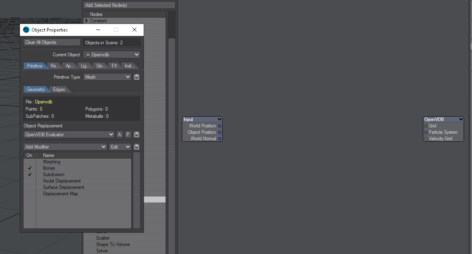The height and width of the screenshot is (254, 472).
Task: Click Velocity Grid input connector
Action: pyautogui.click(x=426, y=139)
